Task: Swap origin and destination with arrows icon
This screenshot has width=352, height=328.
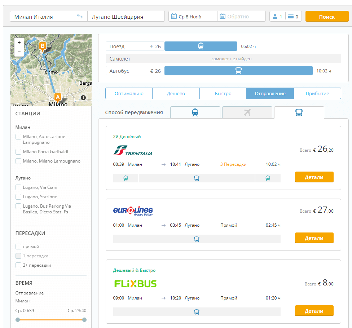Action: point(80,16)
